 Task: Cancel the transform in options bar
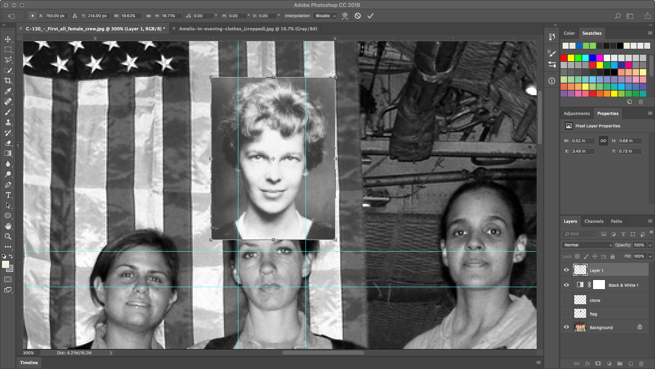coord(357,16)
